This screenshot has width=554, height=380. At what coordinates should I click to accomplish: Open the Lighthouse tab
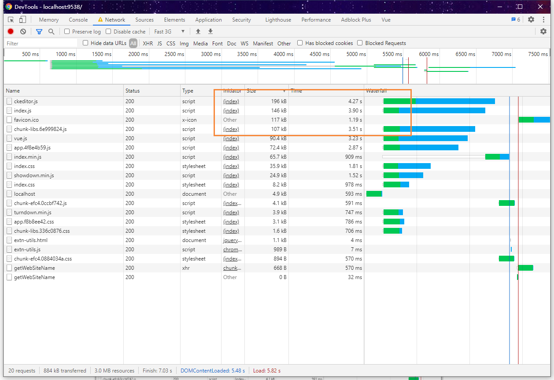pyautogui.click(x=278, y=19)
